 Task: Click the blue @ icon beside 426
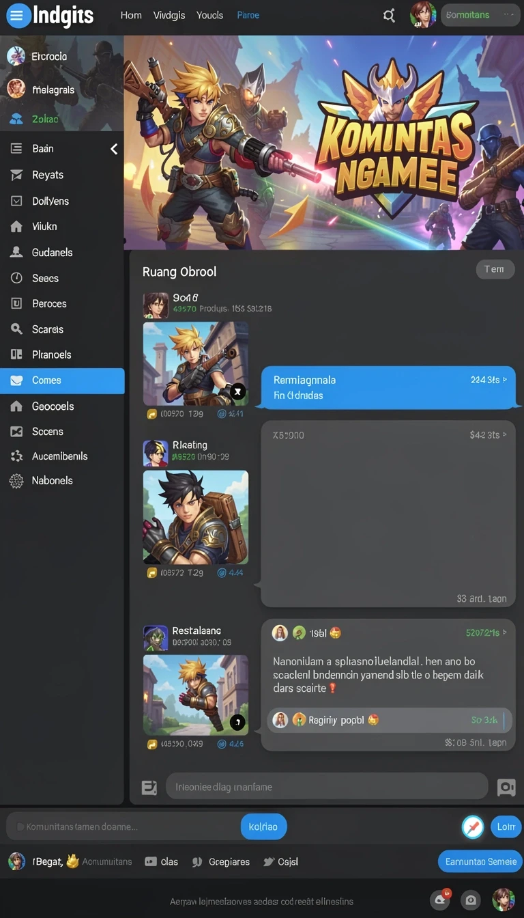pyautogui.click(x=222, y=744)
